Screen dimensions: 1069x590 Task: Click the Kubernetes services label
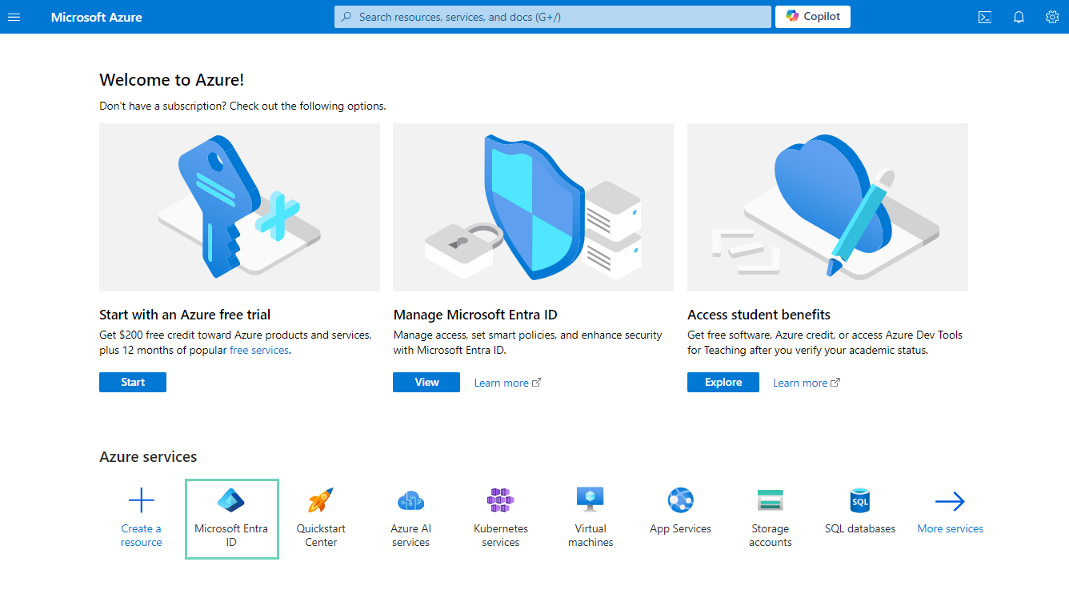coord(501,536)
